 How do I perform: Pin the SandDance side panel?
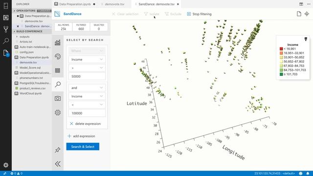[x=58, y=150]
